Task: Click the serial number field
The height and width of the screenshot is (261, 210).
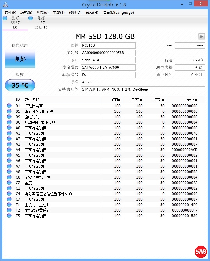Action: (108, 53)
